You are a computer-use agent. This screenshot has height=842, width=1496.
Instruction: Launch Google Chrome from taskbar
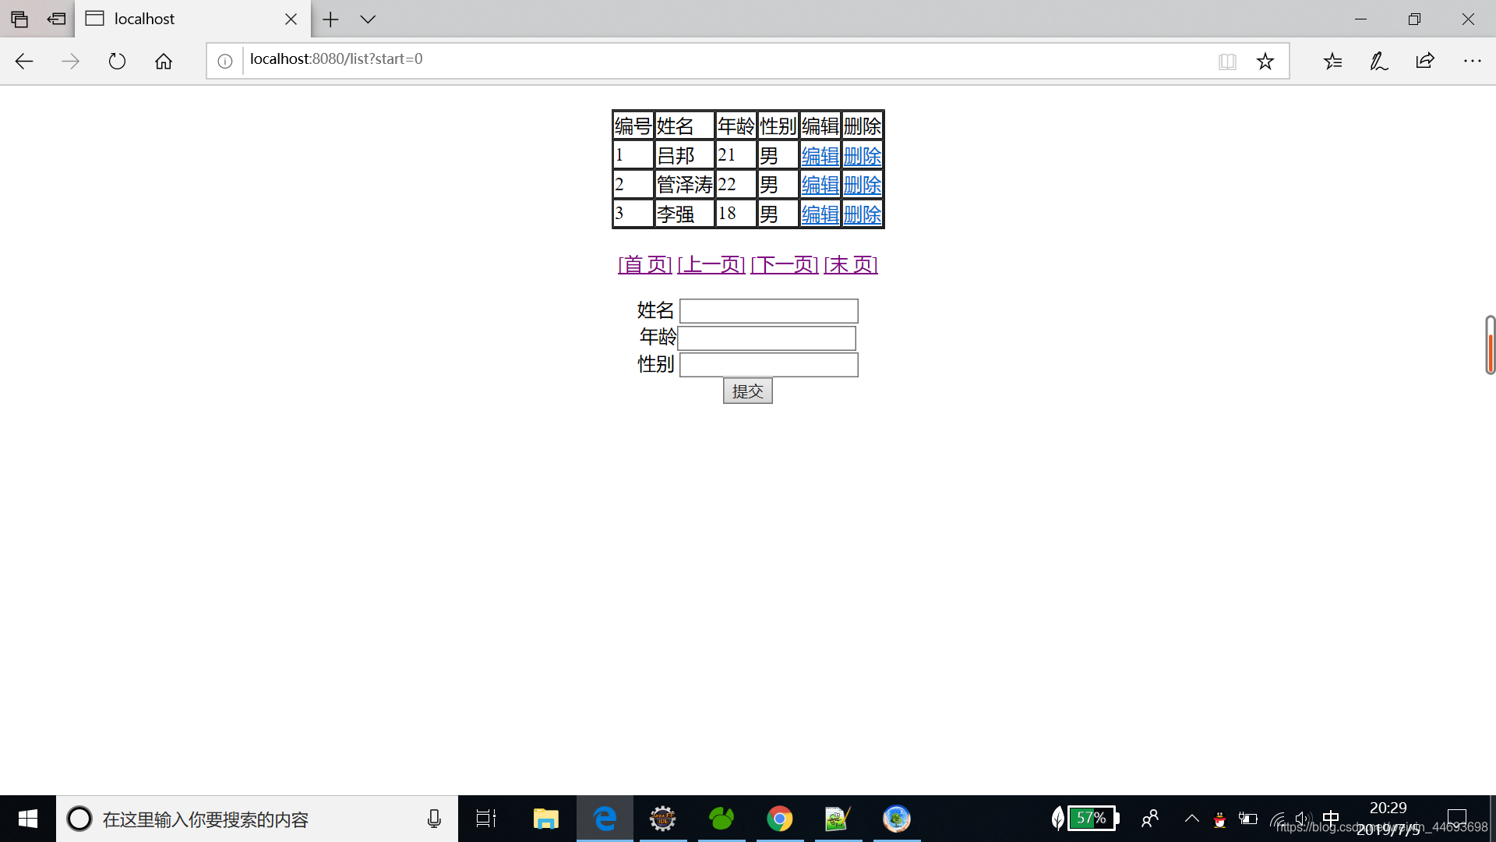(x=780, y=819)
